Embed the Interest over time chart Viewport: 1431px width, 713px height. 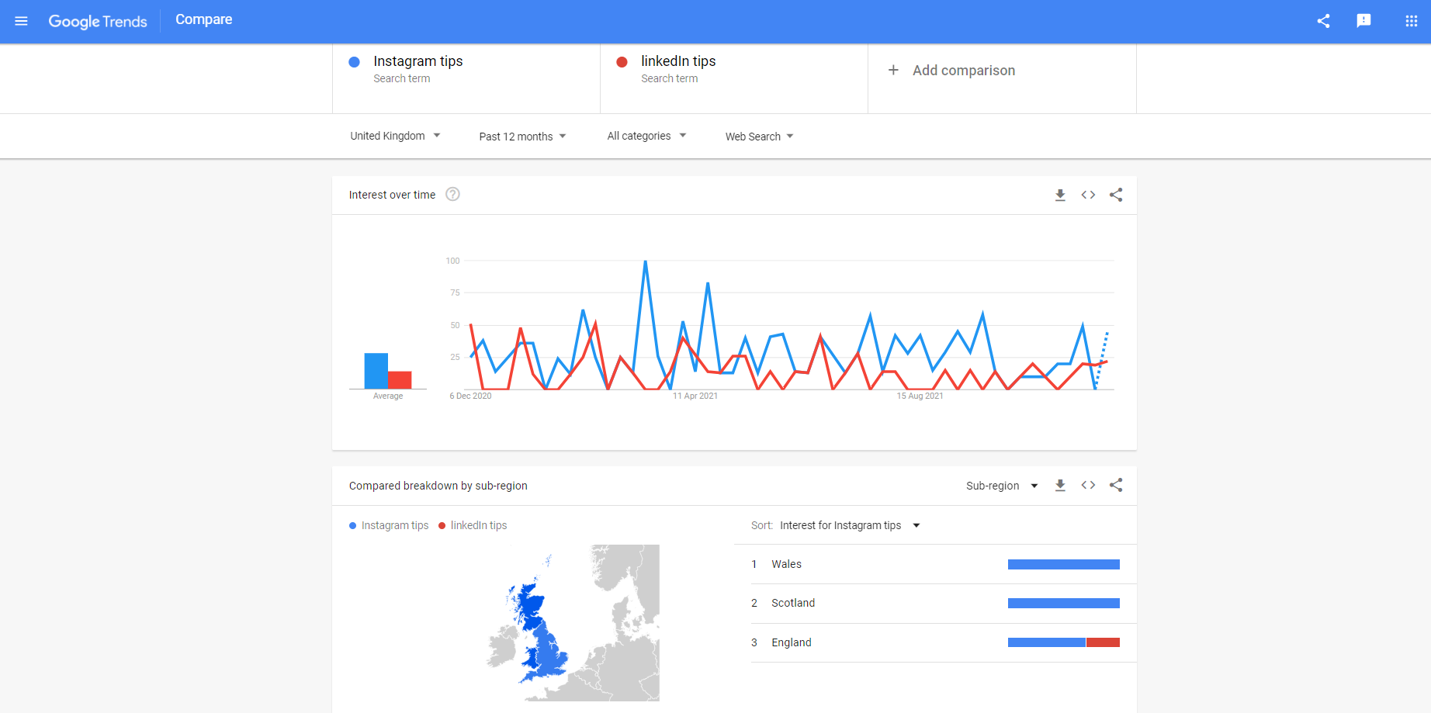pos(1088,195)
